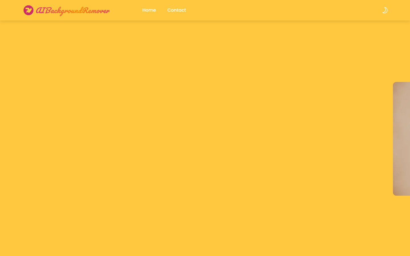Viewport: 410px width, 256px height.
Task: Choose the Contact navigation link
Action: pyautogui.click(x=177, y=10)
